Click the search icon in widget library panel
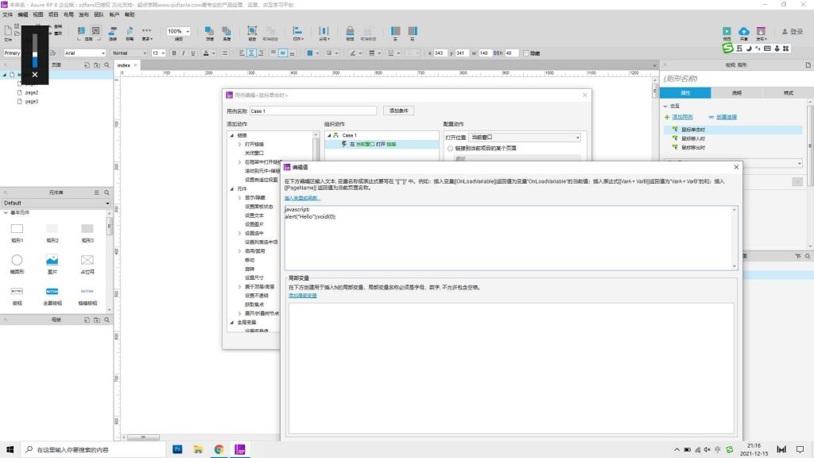Viewport: 814px width, 458px height. [107, 192]
